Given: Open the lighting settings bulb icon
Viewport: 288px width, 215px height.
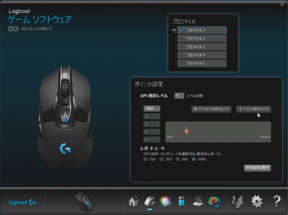Looking at the screenshot, I should (166, 202).
